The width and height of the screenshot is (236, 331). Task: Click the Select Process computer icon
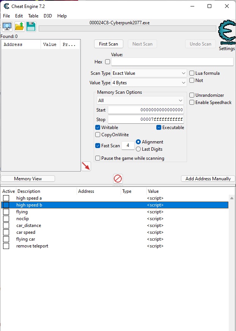(x=7, y=27)
